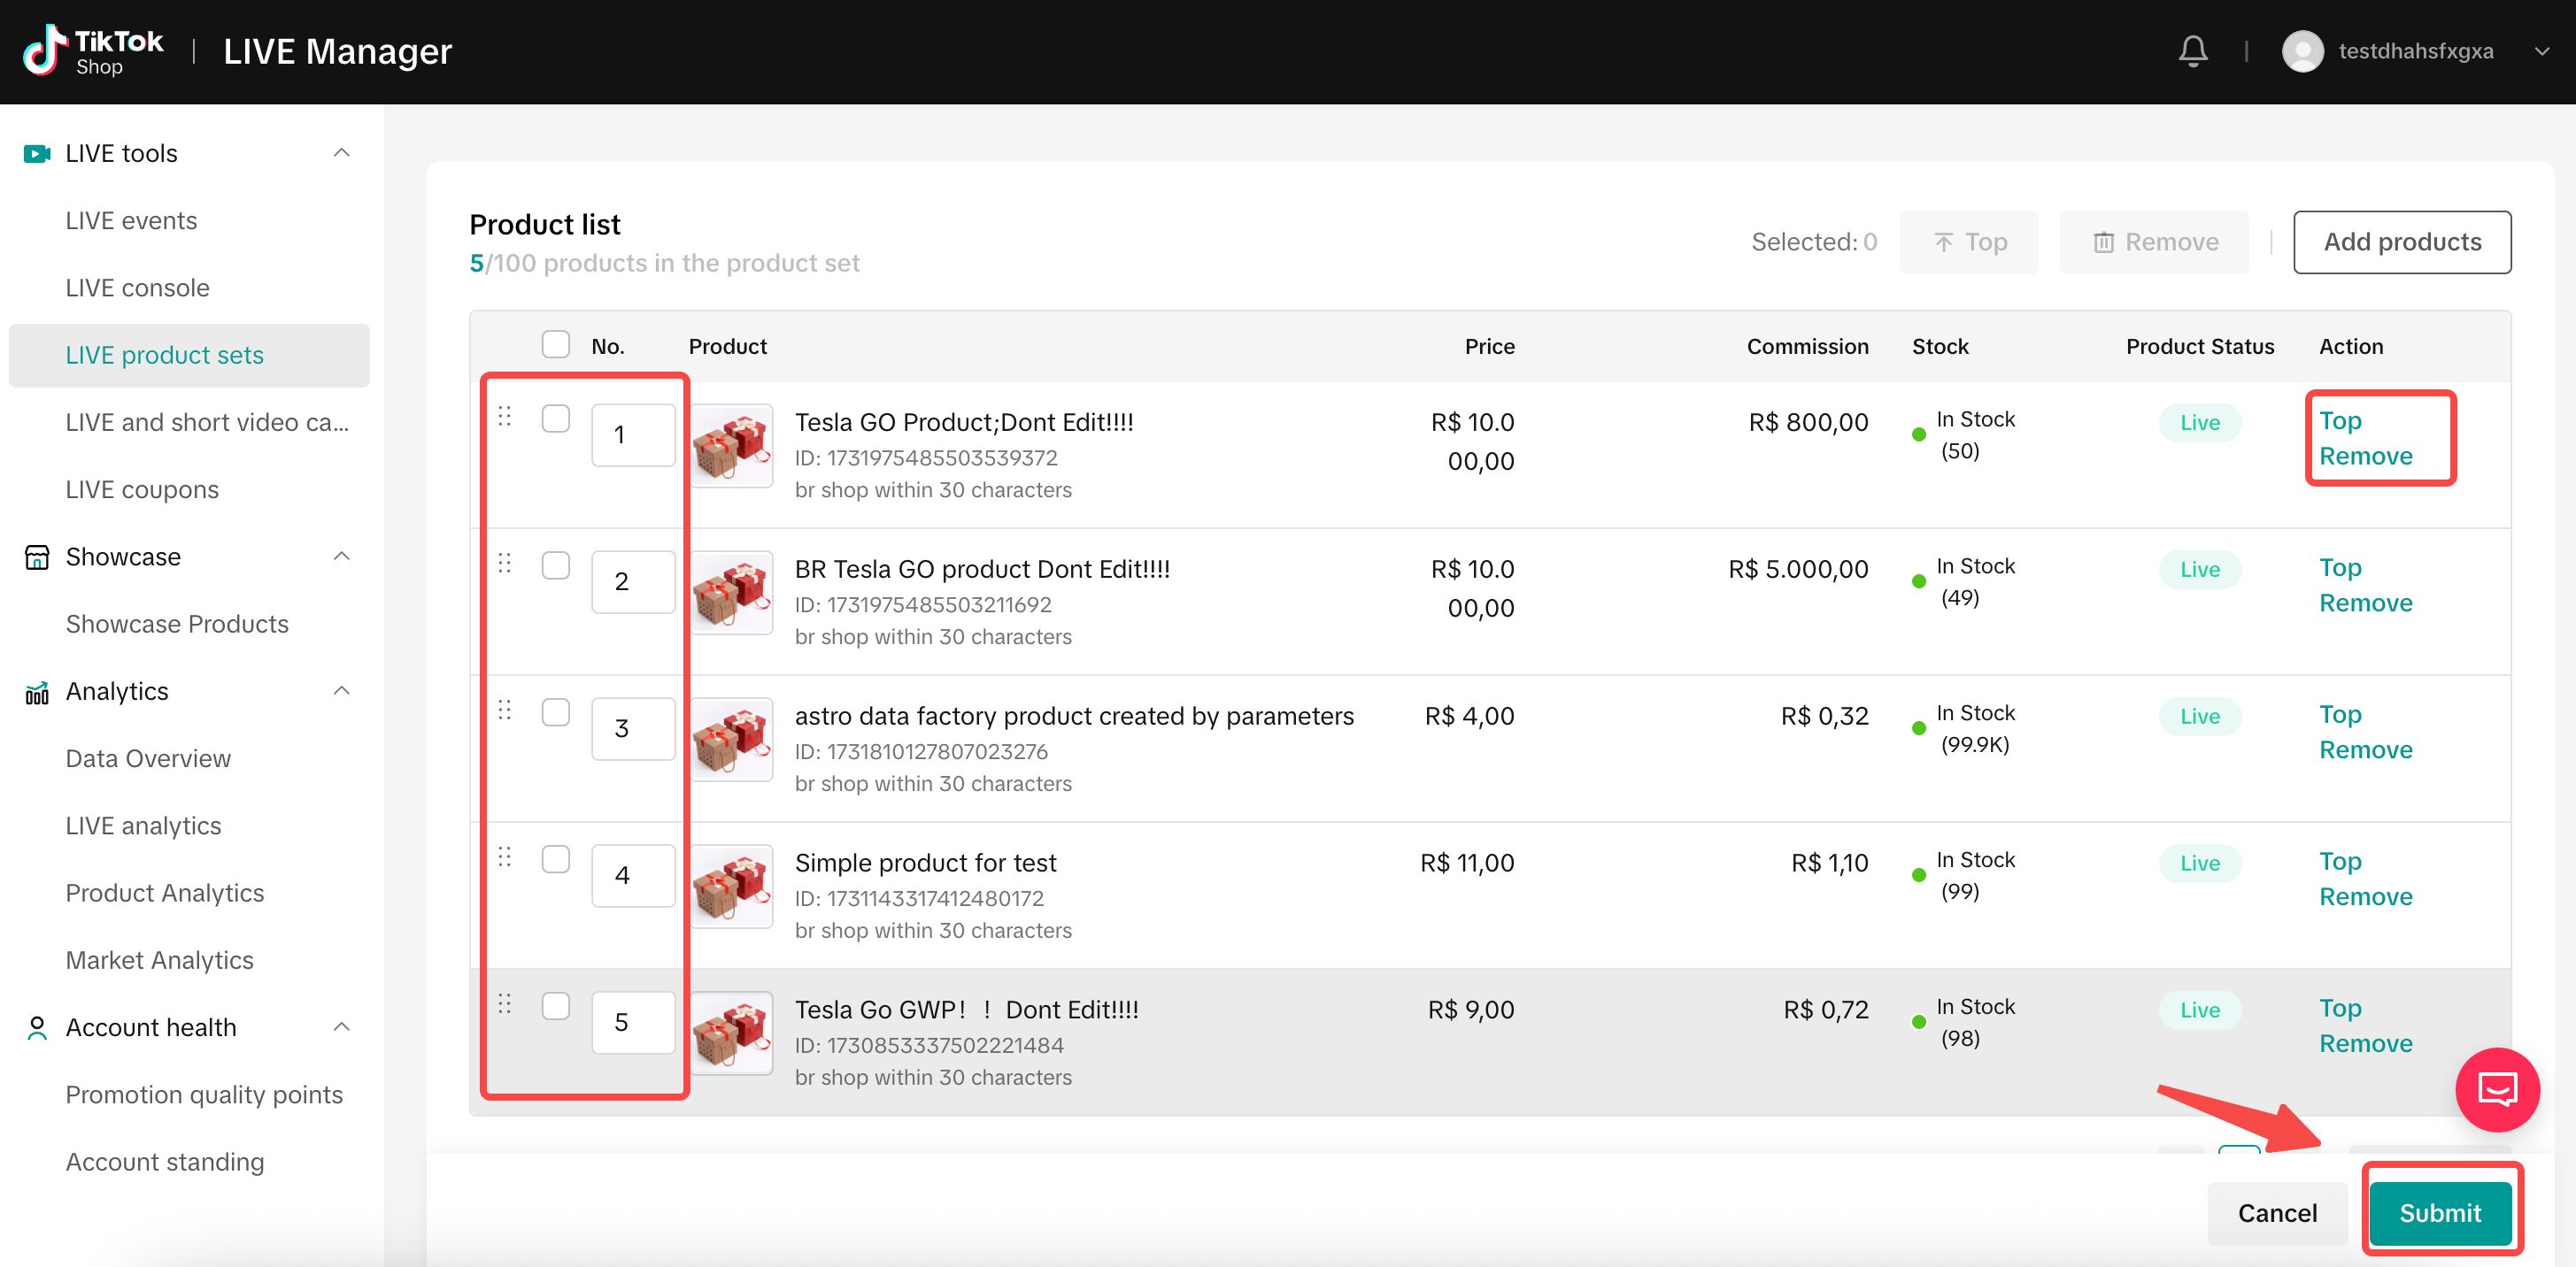Image resolution: width=2576 pixels, height=1267 pixels.
Task: Collapse the Account health section
Action: (x=341, y=1027)
